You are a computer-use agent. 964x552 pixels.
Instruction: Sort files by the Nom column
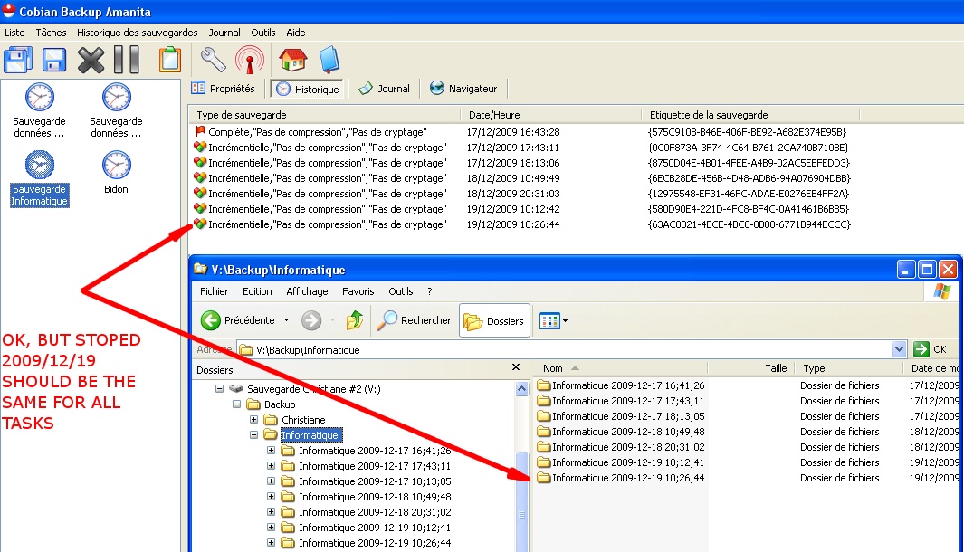pos(621,368)
